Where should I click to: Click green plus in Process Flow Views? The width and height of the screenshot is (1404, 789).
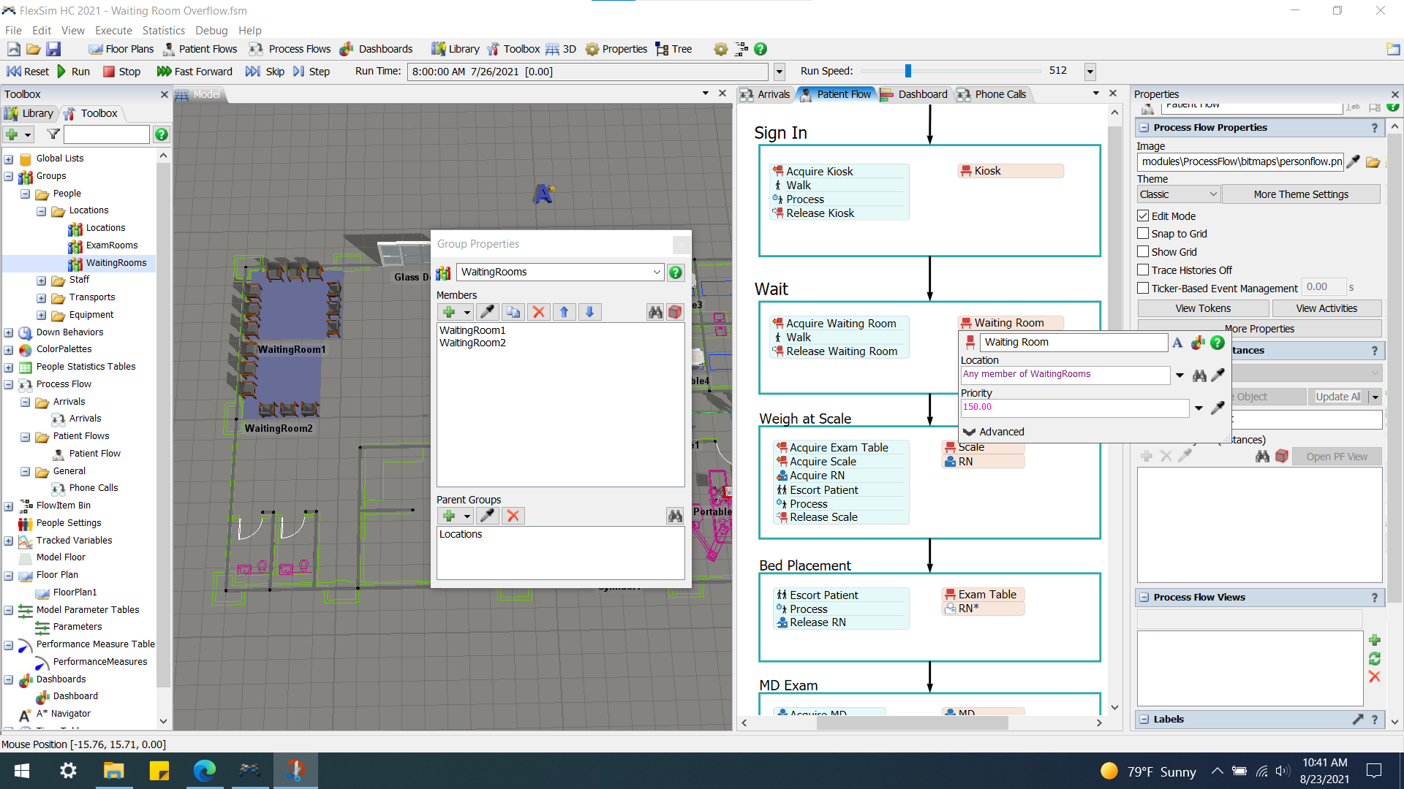coord(1375,640)
